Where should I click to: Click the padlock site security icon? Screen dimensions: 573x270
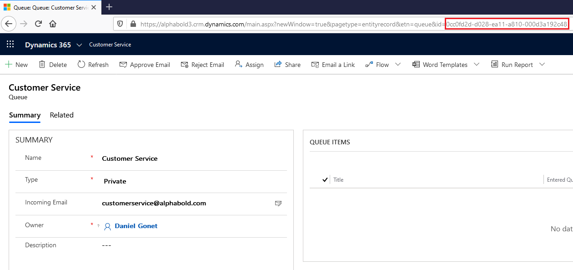(x=133, y=24)
